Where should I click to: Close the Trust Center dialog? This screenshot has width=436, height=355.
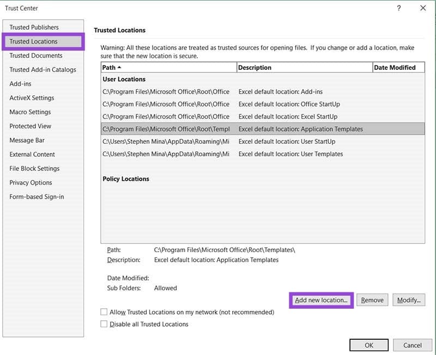click(x=423, y=8)
